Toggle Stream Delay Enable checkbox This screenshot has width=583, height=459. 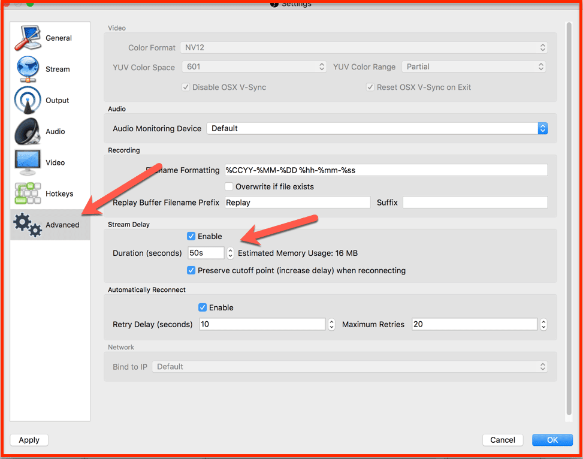(x=191, y=236)
